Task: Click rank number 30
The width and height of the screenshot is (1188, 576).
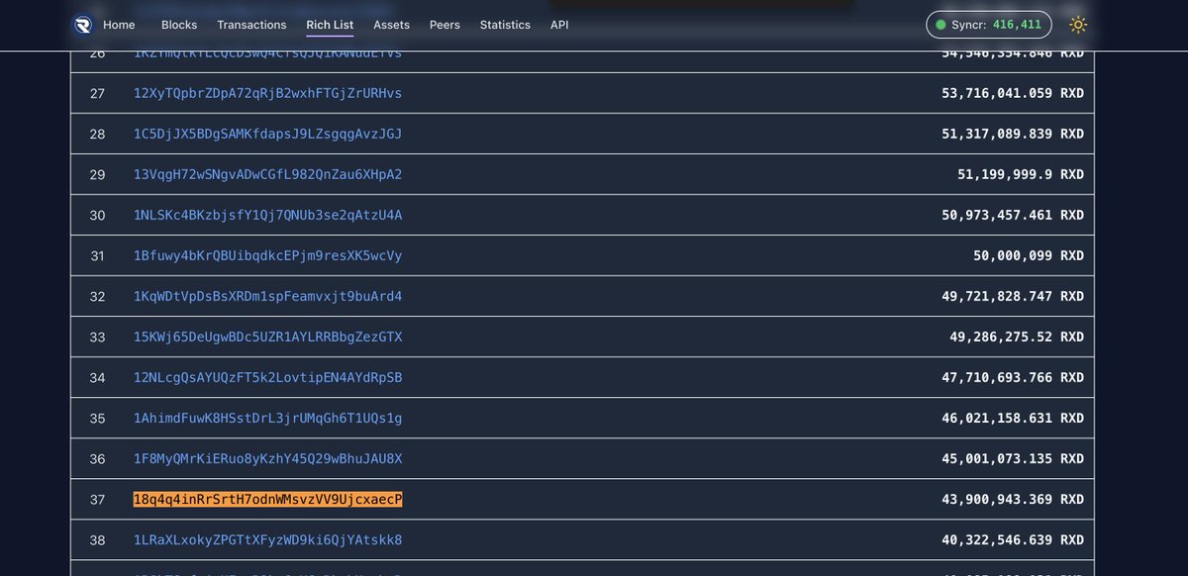Action: [97, 215]
